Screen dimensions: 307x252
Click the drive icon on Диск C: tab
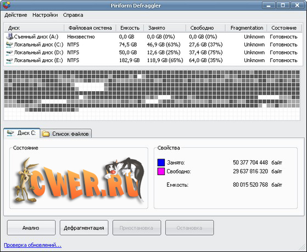point(10,133)
